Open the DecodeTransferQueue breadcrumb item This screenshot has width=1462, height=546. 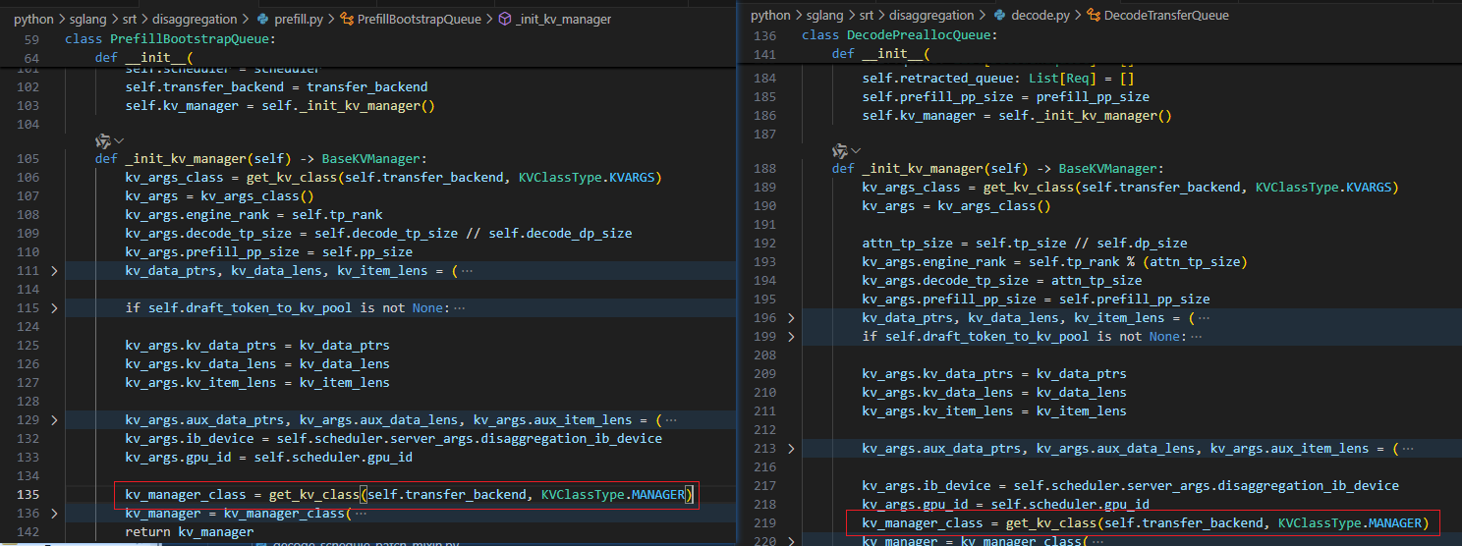pyautogui.click(x=1166, y=15)
